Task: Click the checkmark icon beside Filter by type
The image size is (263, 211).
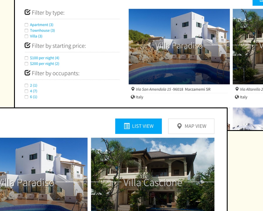Action: (x=27, y=12)
